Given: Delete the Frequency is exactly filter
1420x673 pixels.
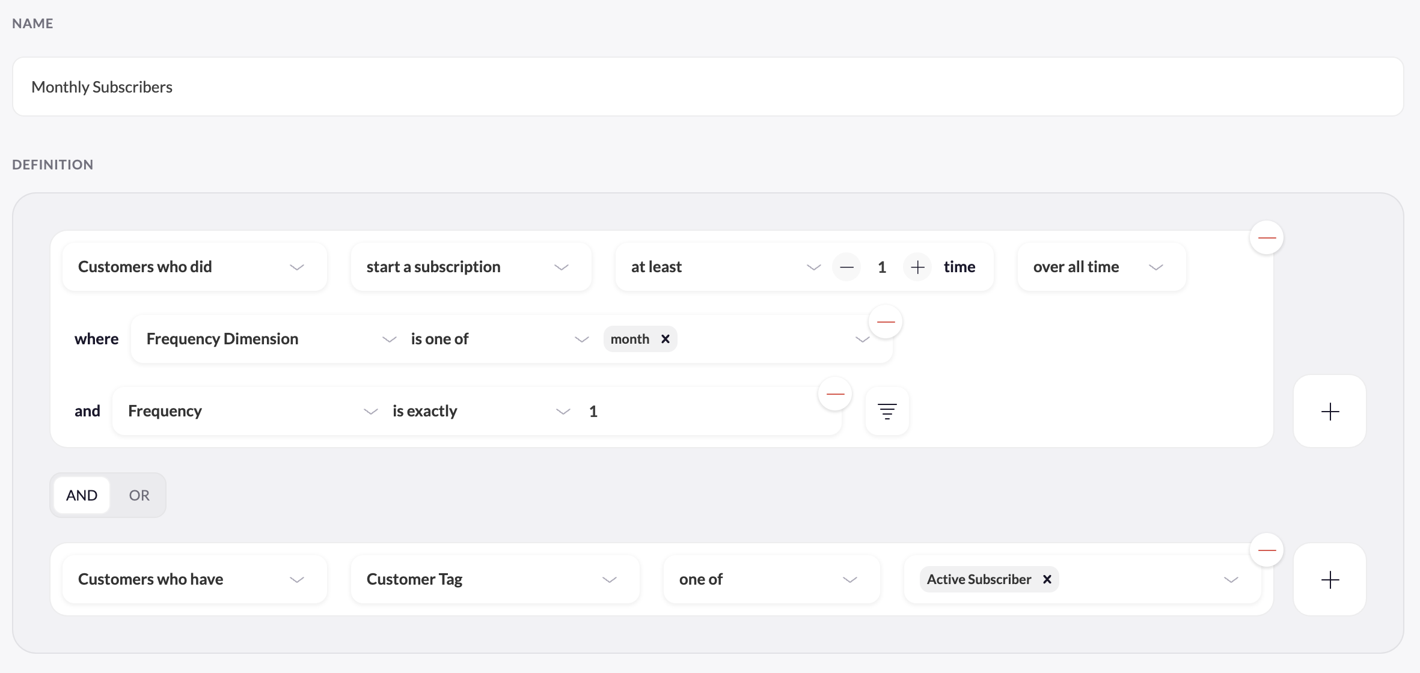Looking at the screenshot, I should 835,394.
